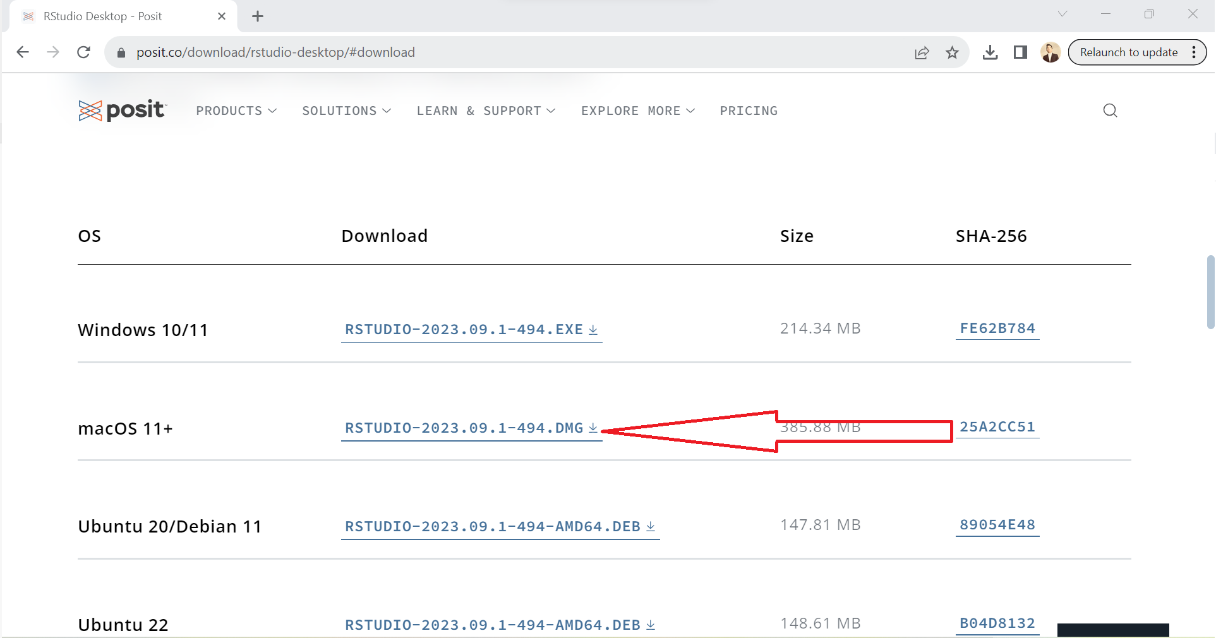Click the Posit logo in header
The height and width of the screenshot is (638, 1216).
click(x=122, y=111)
